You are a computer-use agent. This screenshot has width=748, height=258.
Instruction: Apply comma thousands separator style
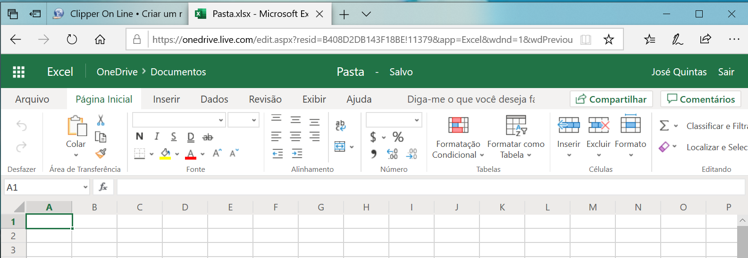(374, 154)
